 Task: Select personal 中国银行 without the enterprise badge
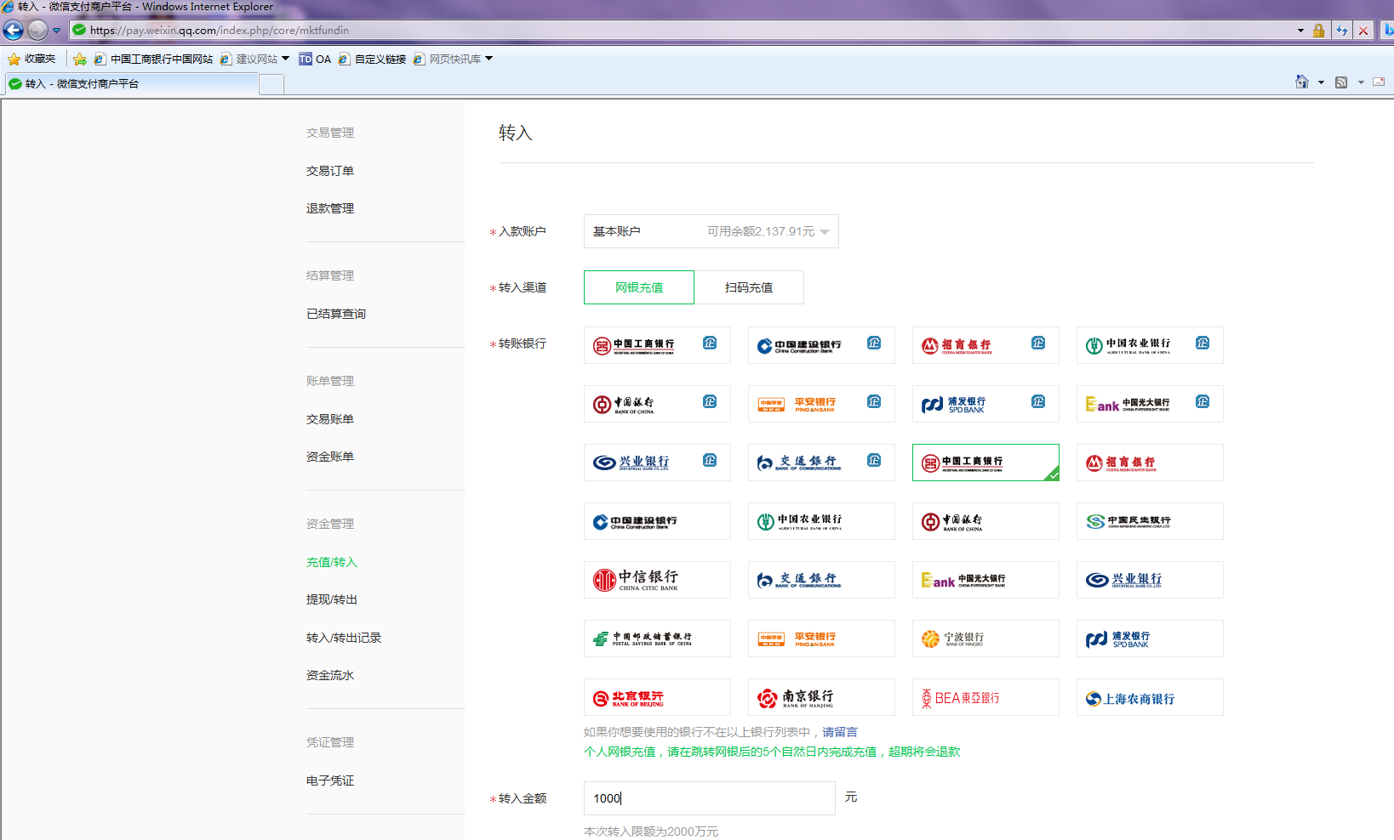[986, 521]
